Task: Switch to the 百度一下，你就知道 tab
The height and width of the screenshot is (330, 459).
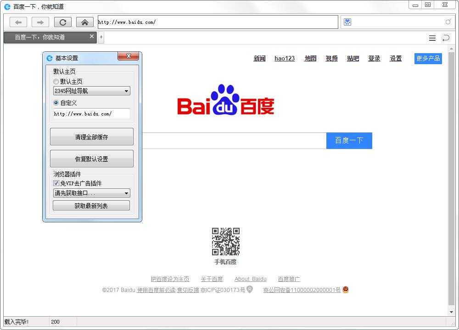Action: click(50, 38)
